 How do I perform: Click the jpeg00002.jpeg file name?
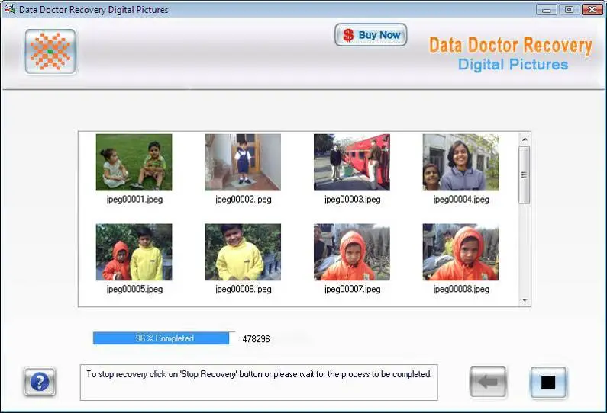tap(244, 200)
